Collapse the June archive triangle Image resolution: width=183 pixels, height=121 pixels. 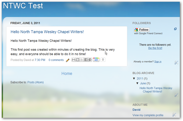pos(138,83)
